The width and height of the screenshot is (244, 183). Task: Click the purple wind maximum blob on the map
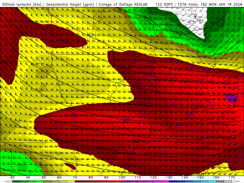(x=231, y=98)
